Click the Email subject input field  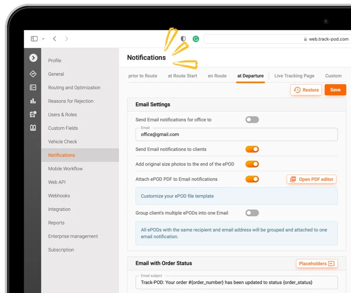click(236, 283)
